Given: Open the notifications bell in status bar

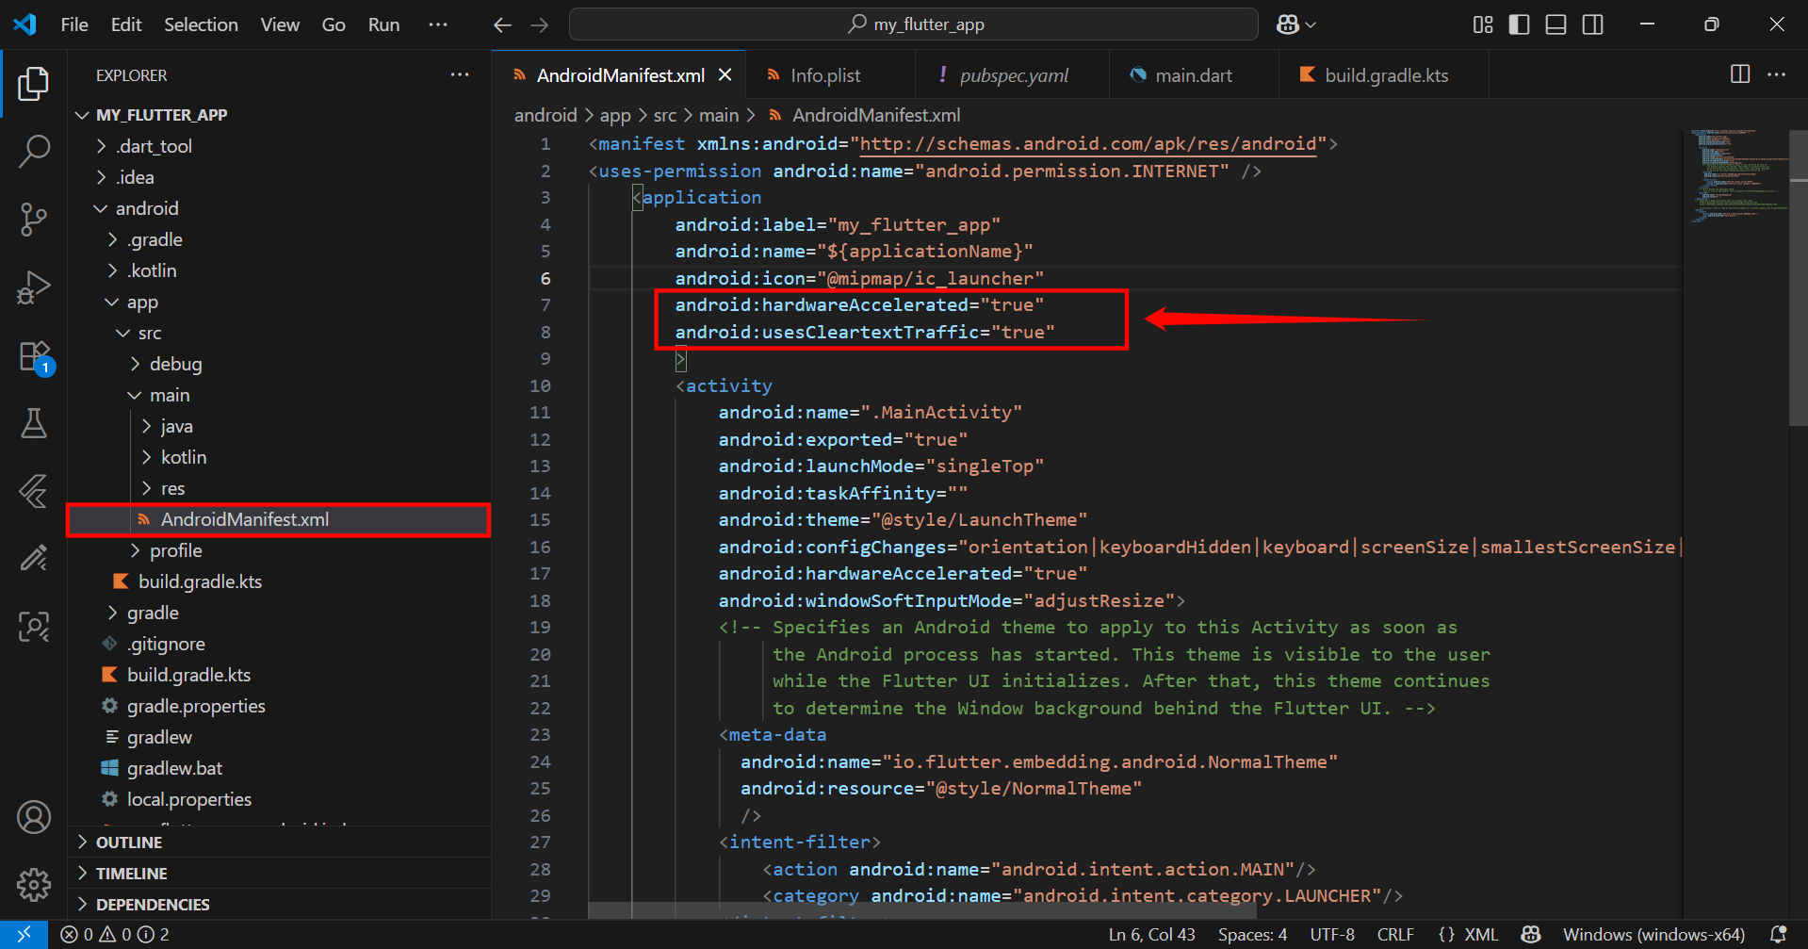Looking at the screenshot, I should (1778, 934).
